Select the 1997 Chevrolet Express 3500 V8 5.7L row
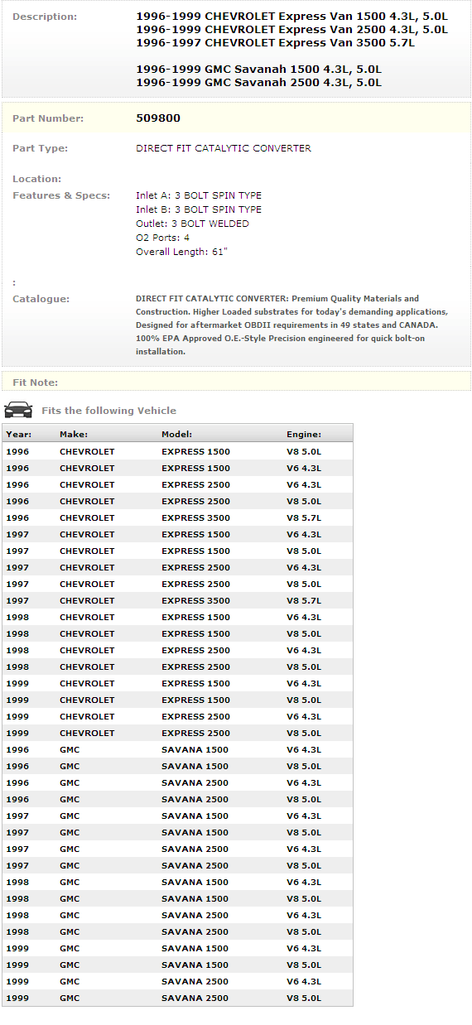This screenshot has height=1025, width=472. point(177,600)
